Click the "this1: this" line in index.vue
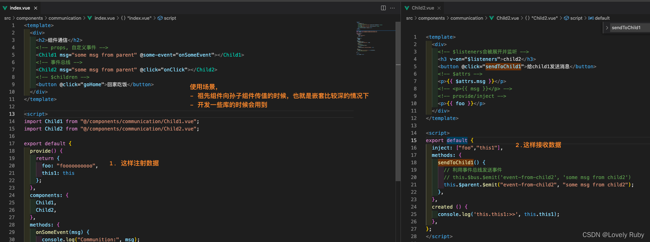The width and height of the screenshot is (650, 242). [x=58, y=173]
